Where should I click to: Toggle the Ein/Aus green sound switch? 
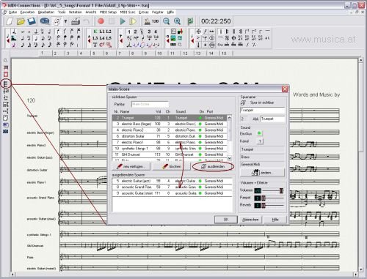[x=259, y=133]
